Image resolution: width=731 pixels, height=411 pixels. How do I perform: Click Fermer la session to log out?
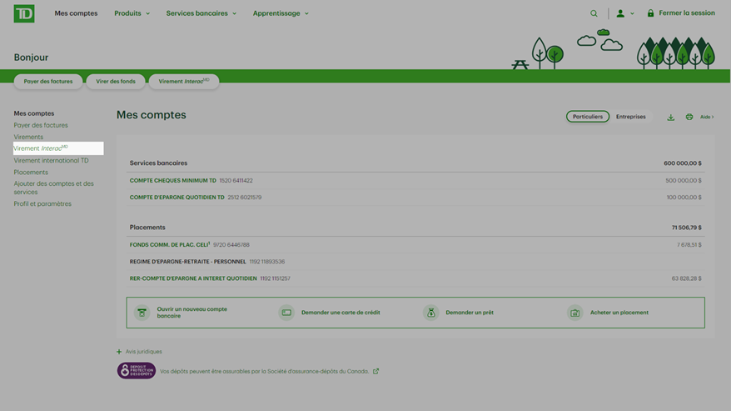687,13
